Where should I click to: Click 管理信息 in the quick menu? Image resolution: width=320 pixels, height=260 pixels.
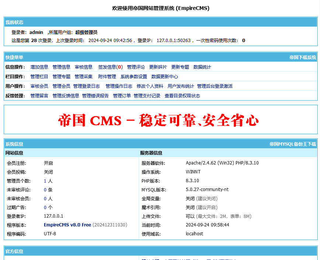click(61, 67)
